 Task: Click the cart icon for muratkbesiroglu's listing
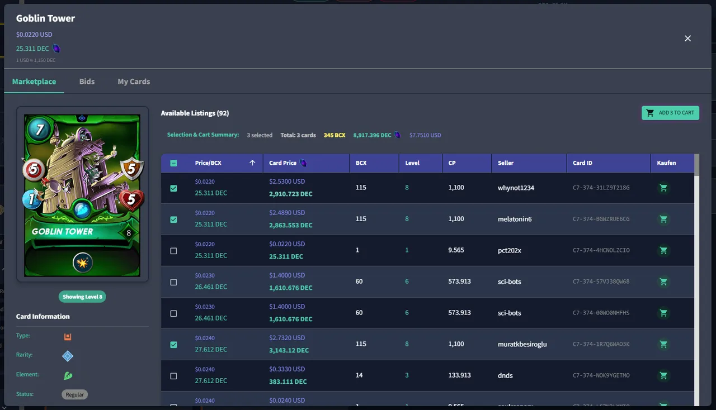[663, 345]
